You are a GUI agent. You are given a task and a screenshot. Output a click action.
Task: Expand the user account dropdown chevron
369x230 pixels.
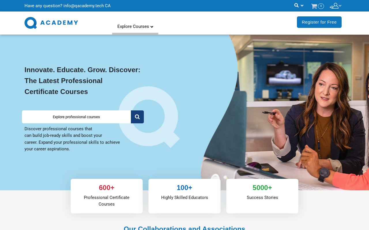coord(340,6)
